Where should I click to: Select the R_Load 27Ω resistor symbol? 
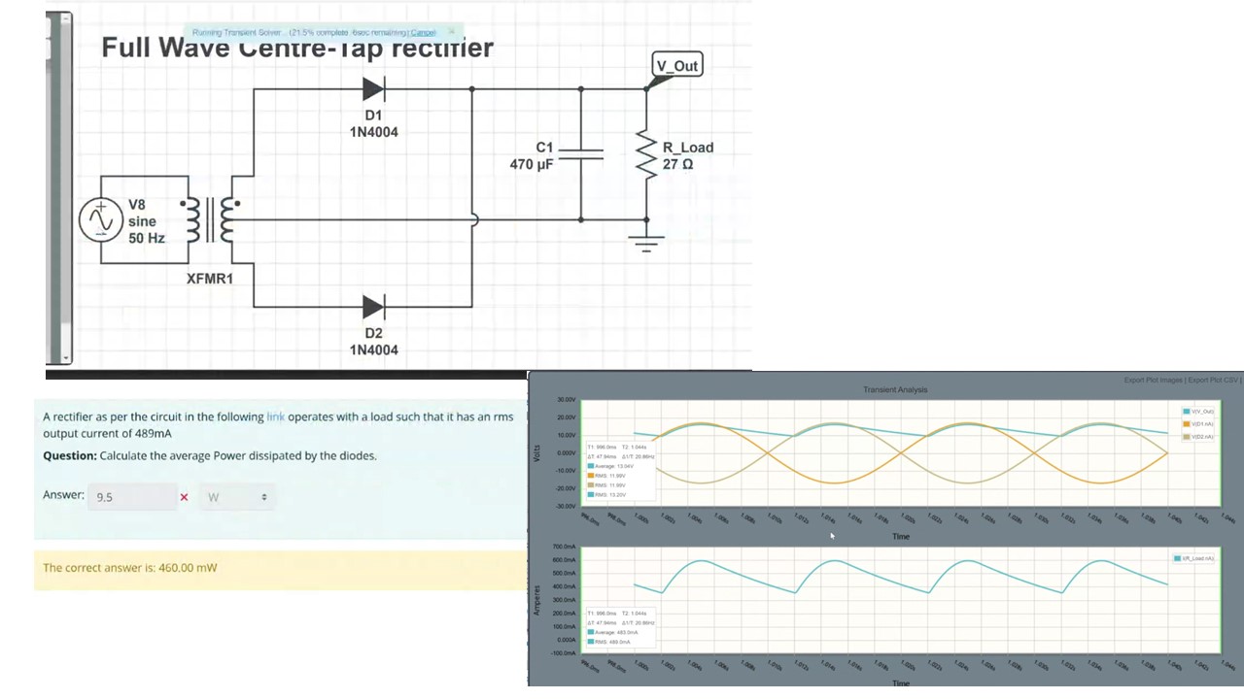(x=646, y=155)
